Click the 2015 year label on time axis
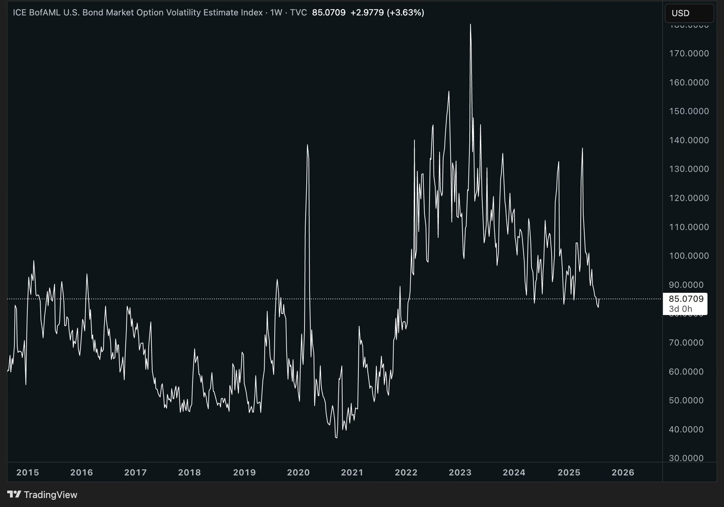This screenshot has height=507, width=724. pyautogui.click(x=28, y=472)
